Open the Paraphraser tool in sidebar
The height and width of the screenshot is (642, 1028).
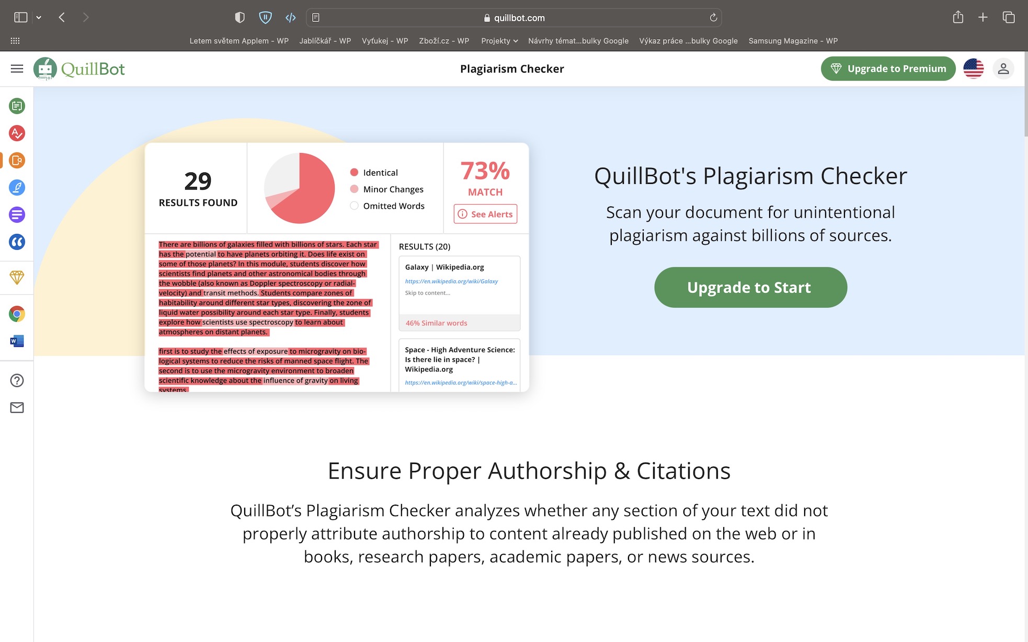17,106
